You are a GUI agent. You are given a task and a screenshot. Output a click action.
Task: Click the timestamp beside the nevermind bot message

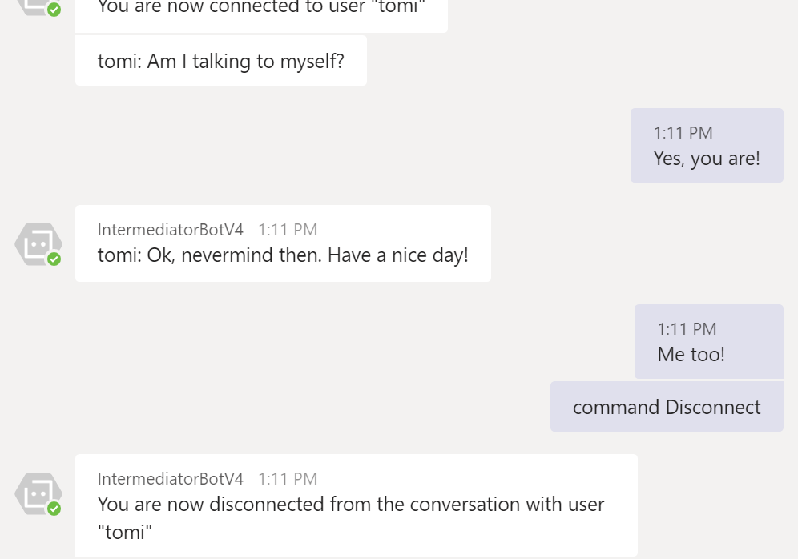[288, 230]
